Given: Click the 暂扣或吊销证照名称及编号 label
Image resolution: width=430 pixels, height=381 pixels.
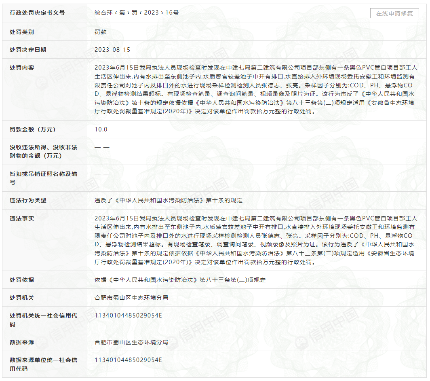Looking at the screenshot, I should (x=43, y=178).
